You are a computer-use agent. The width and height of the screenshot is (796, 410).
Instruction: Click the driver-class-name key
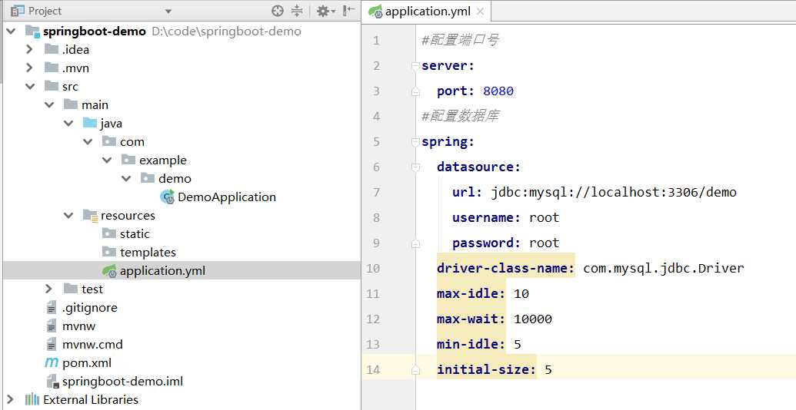coord(505,268)
